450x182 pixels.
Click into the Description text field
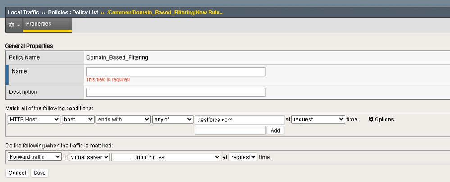click(176, 92)
